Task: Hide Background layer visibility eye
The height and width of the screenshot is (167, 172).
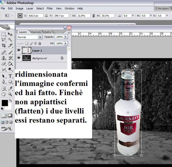Action: point(19,58)
